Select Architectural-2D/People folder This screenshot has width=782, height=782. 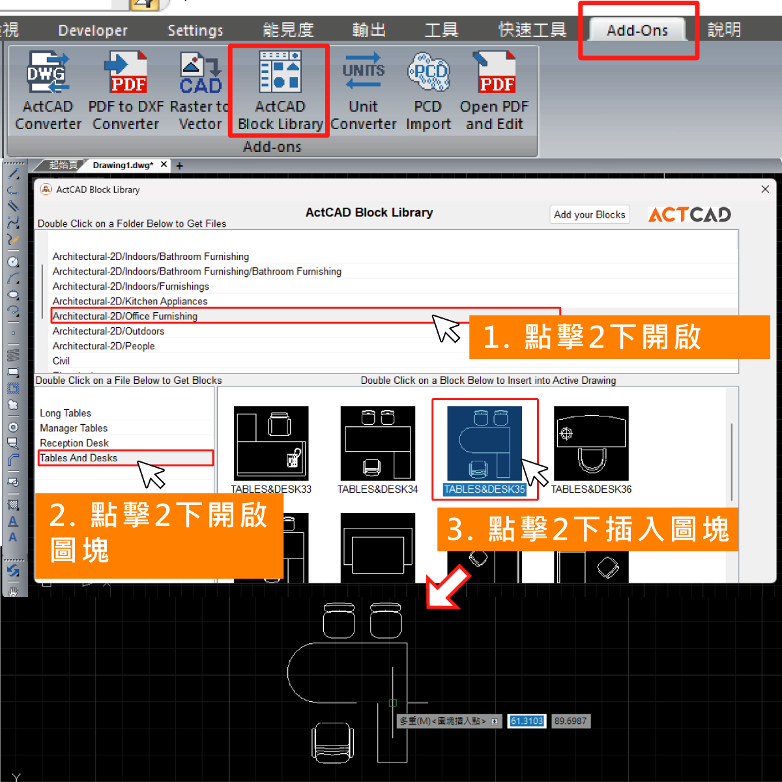394,346
